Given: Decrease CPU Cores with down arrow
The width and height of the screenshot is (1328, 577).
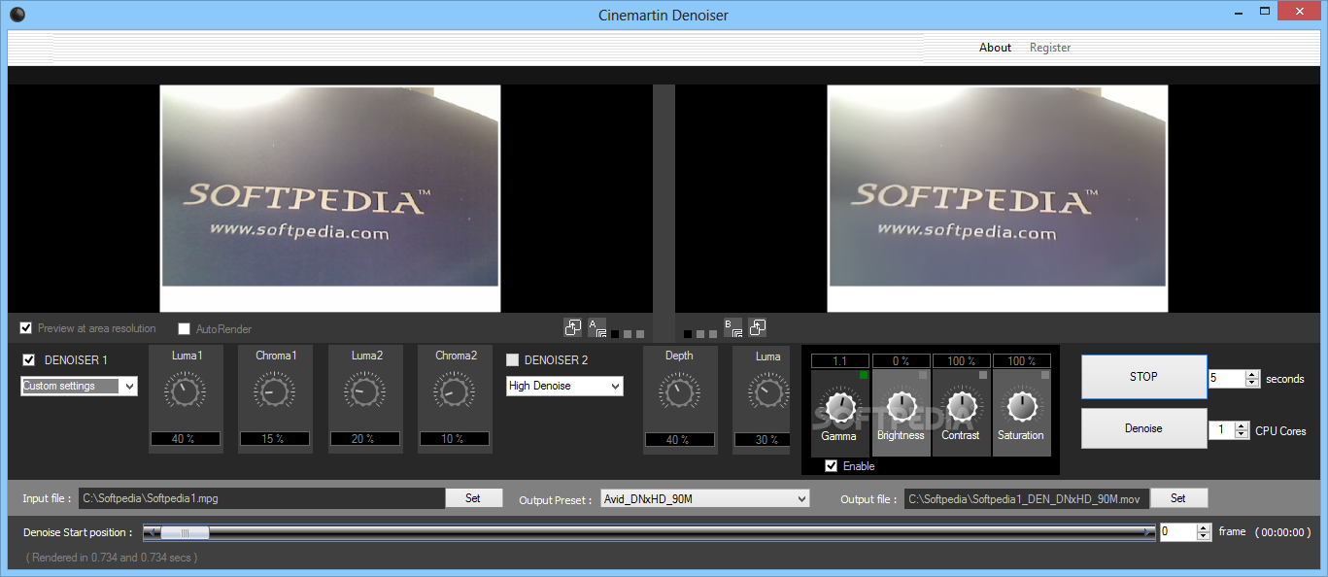Looking at the screenshot, I should (x=1242, y=435).
